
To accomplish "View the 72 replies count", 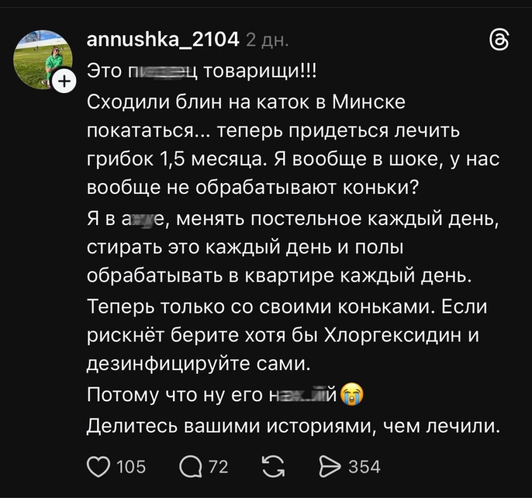I will pos(218,467).
